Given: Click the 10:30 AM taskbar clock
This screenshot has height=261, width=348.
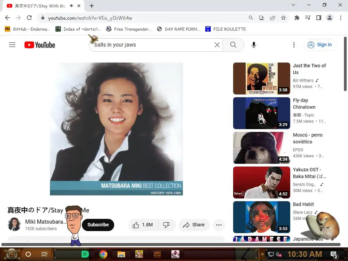Looking at the screenshot, I should (x=305, y=254).
